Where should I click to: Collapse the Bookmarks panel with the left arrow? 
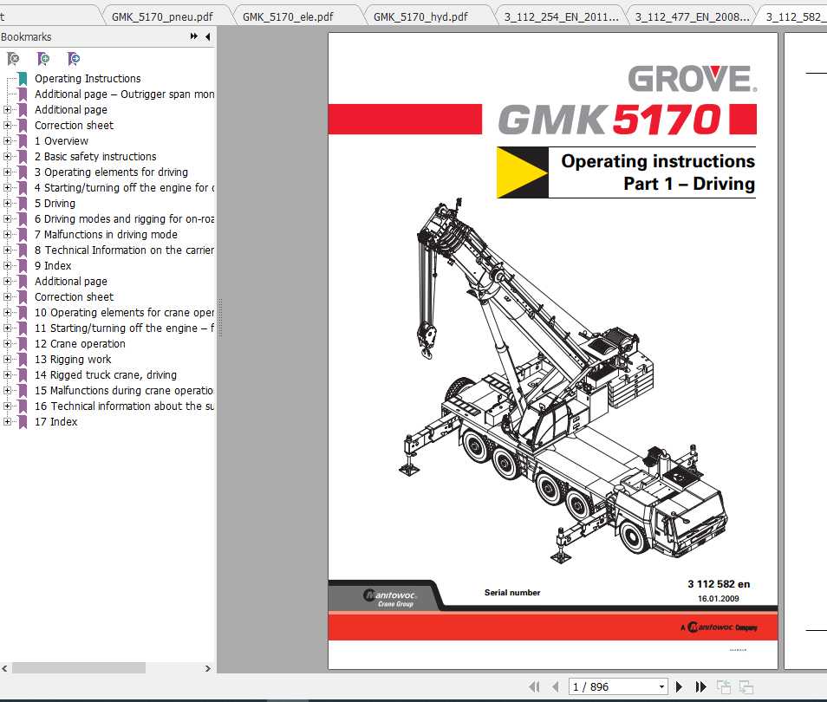coord(208,36)
